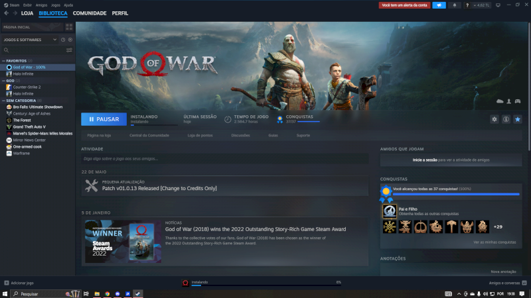The height and width of the screenshot is (298, 531).
Task: Open the Pai e Filho achievement
Action: tap(390, 211)
